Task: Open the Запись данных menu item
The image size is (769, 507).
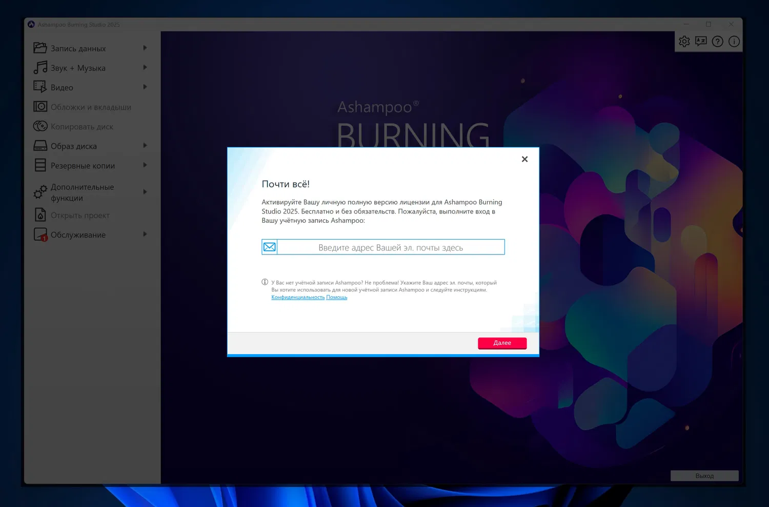Action: click(91, 48)
